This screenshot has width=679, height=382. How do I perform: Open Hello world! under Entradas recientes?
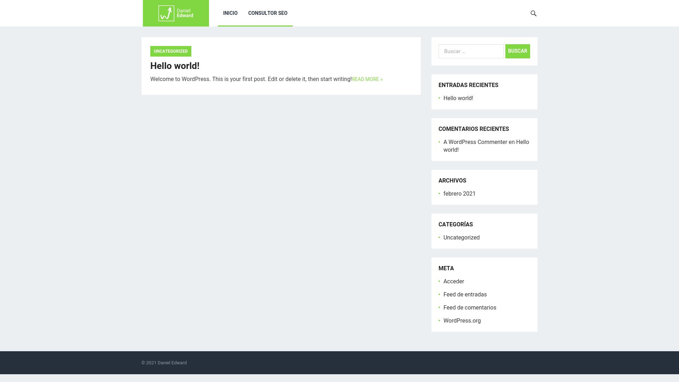point(458,98)
